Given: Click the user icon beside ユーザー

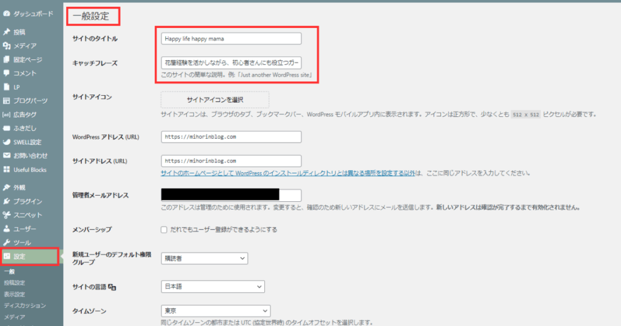Looking at the screenshot, I should (x=7, y=229).
